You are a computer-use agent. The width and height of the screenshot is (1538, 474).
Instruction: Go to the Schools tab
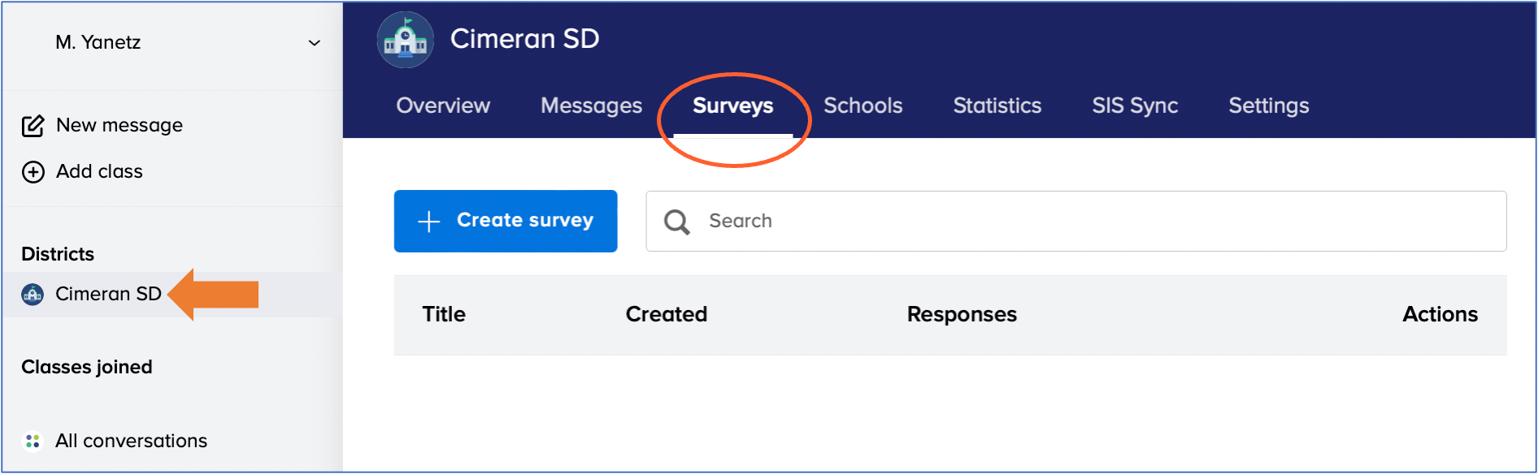862,106
